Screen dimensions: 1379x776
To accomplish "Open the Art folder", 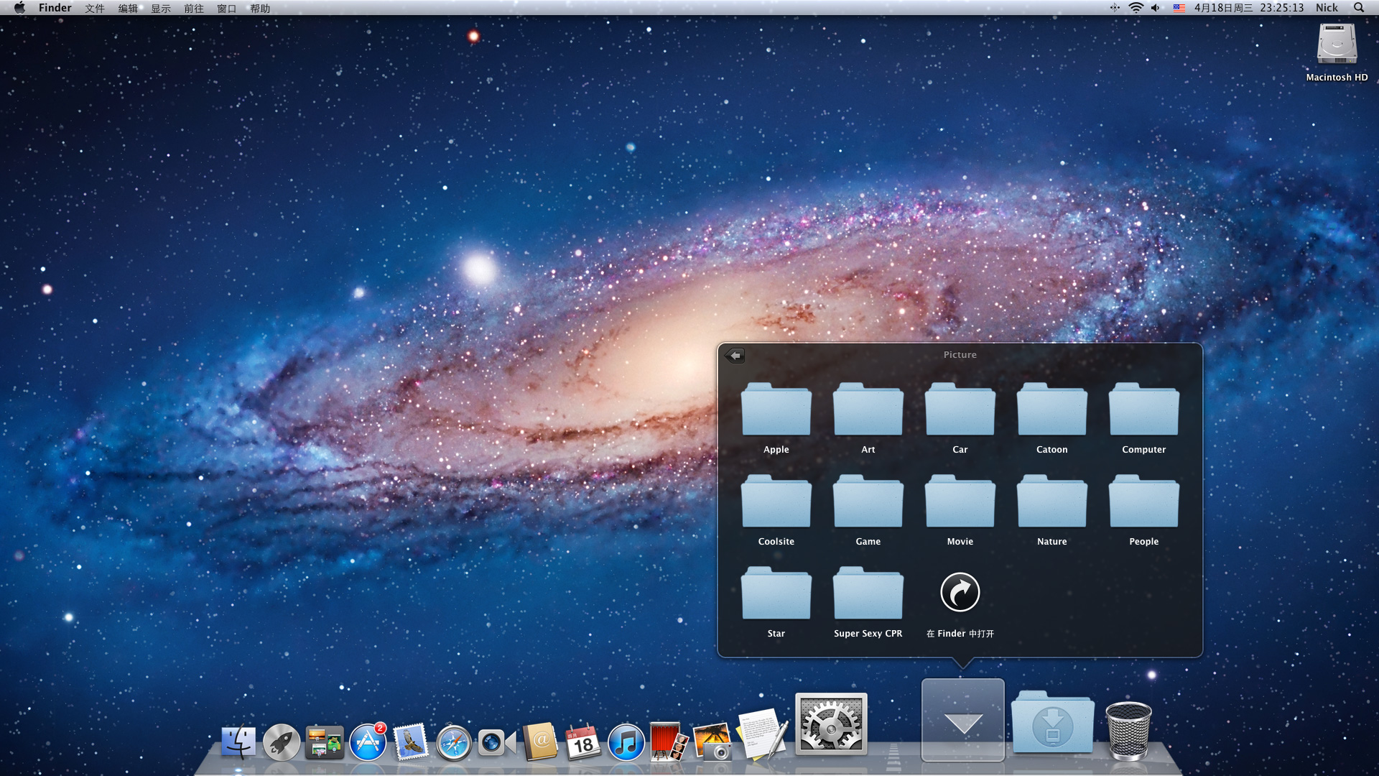I will click(868, 410).
